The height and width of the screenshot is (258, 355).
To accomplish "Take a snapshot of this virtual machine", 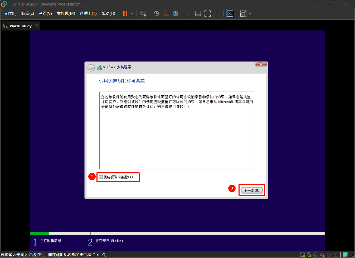I will tap(156, 13).
